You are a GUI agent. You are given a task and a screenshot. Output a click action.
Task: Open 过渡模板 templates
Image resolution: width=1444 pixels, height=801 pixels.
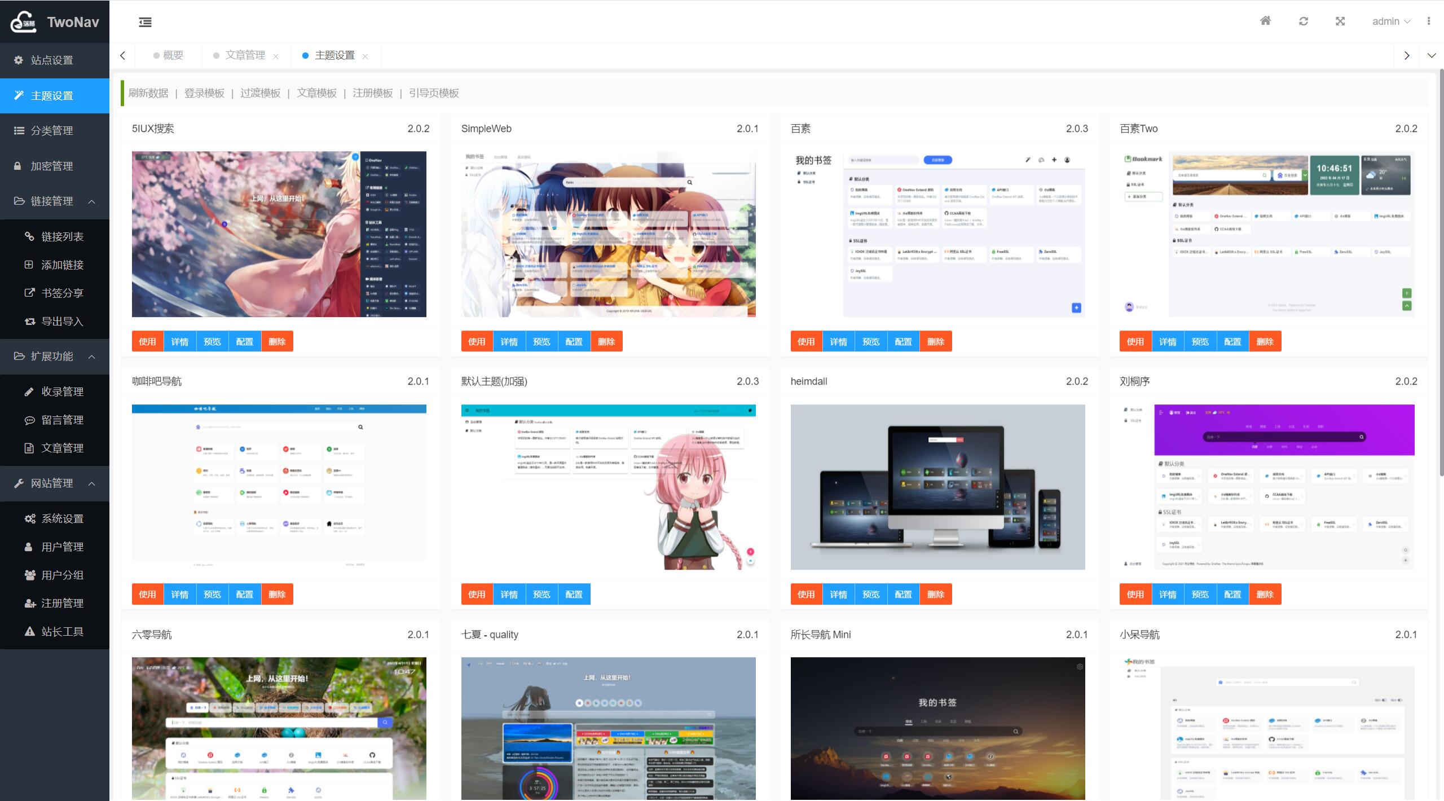(261, 93)
